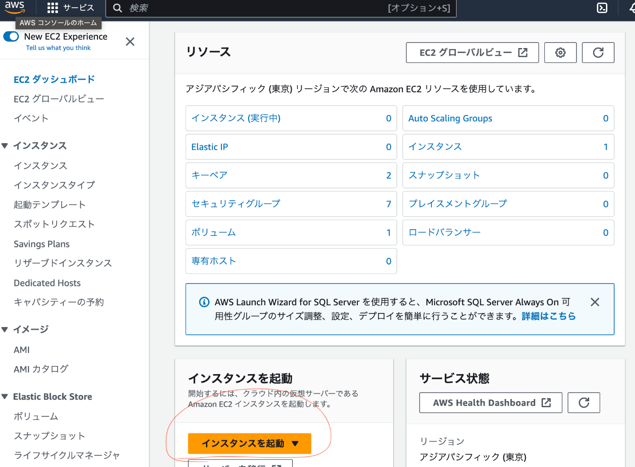The height and width of the screenshot is (467, 635).
Task: Open キャパシティーの予約 in sidebar
Action: [x=59, y=302]
